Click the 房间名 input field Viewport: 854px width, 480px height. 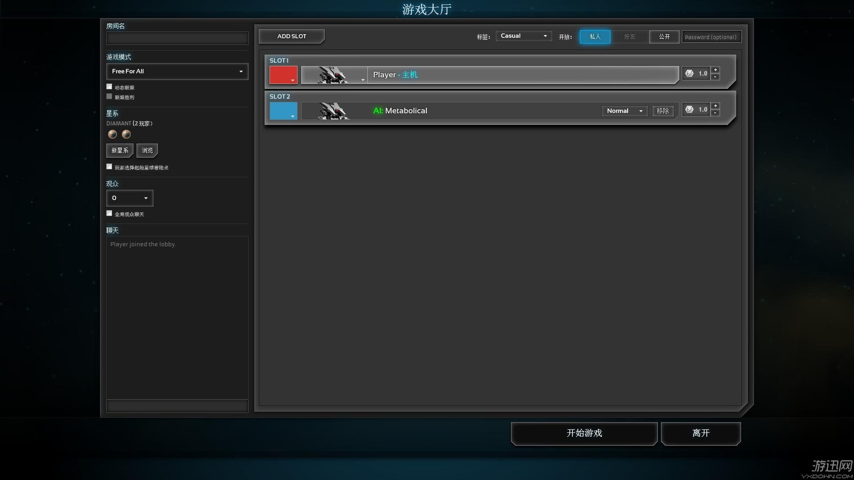177,38
